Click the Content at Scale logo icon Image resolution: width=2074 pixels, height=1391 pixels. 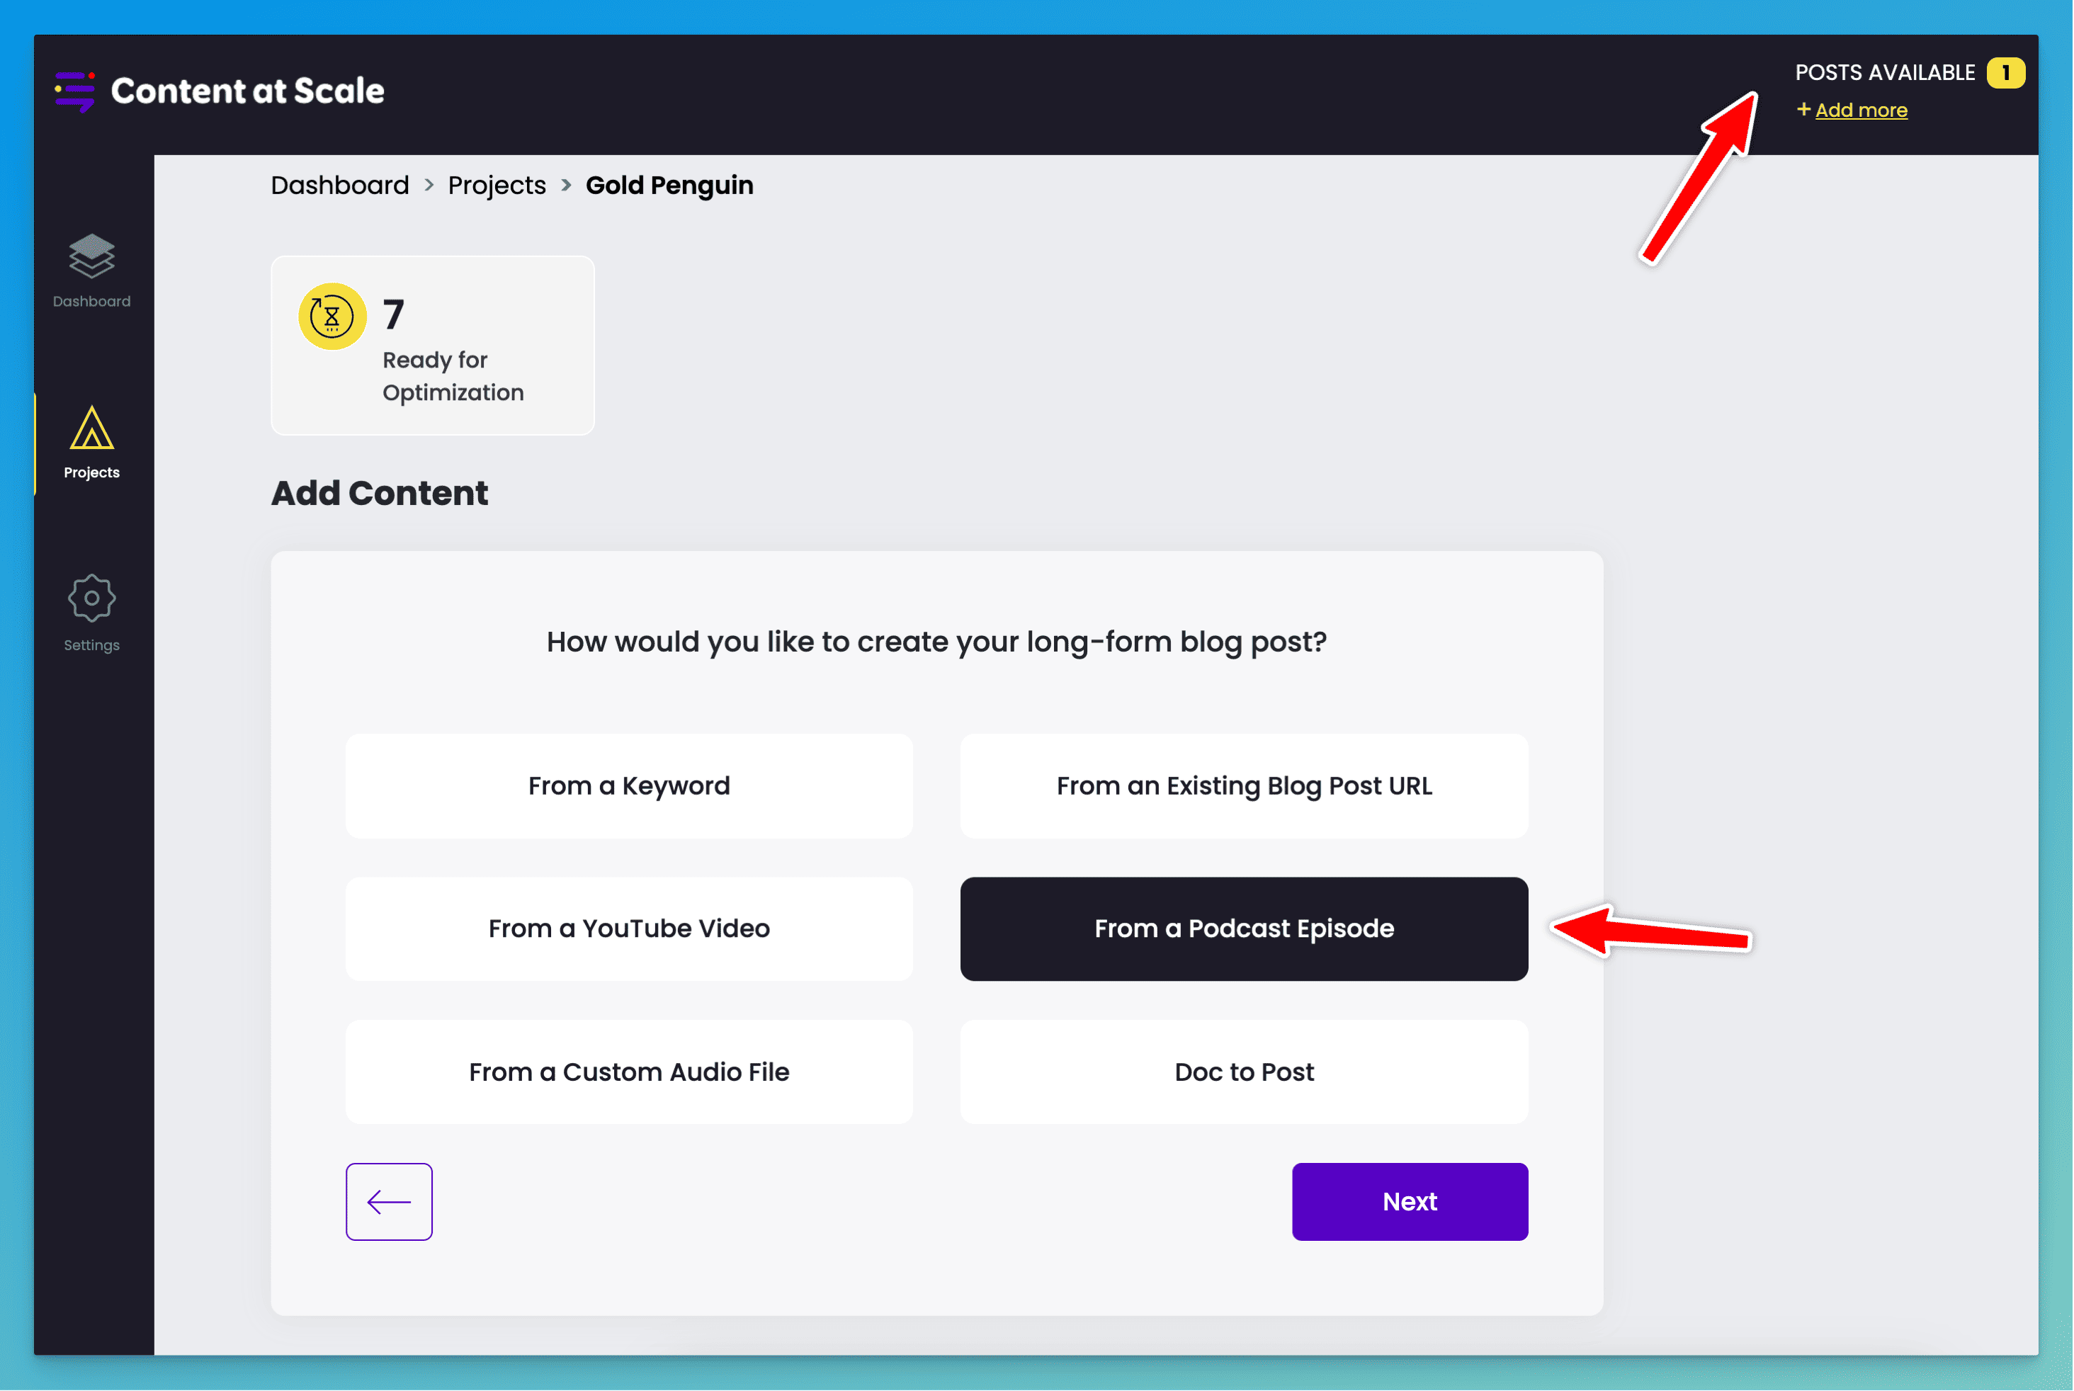coord(74,91)
